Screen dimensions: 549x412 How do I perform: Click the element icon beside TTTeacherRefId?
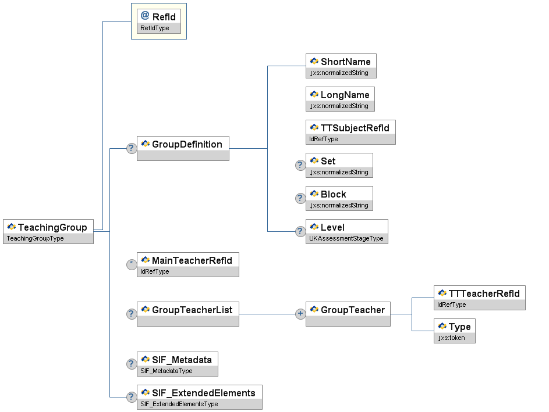click(x=442, y=293)
